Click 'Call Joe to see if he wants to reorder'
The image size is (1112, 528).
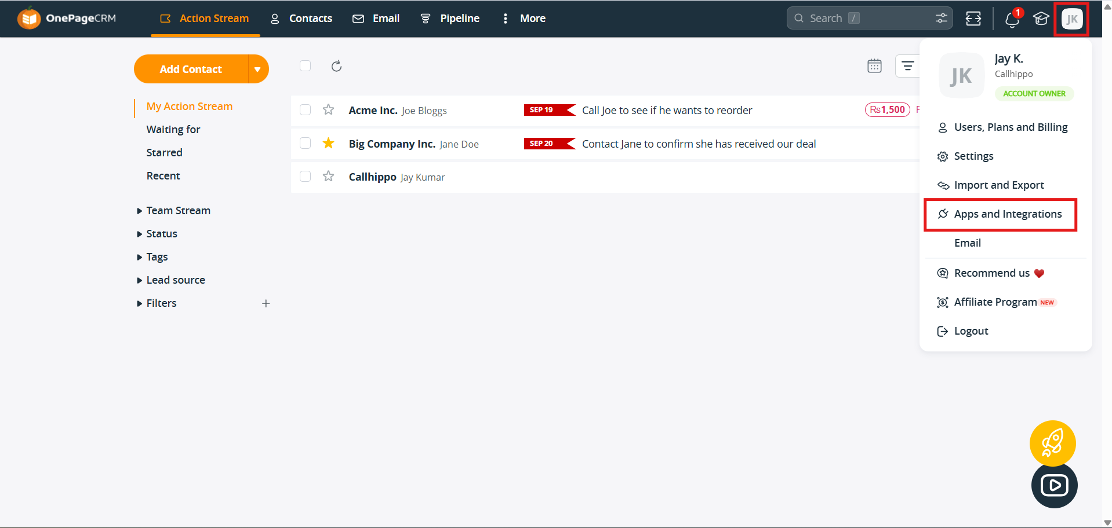click(667, 110)
